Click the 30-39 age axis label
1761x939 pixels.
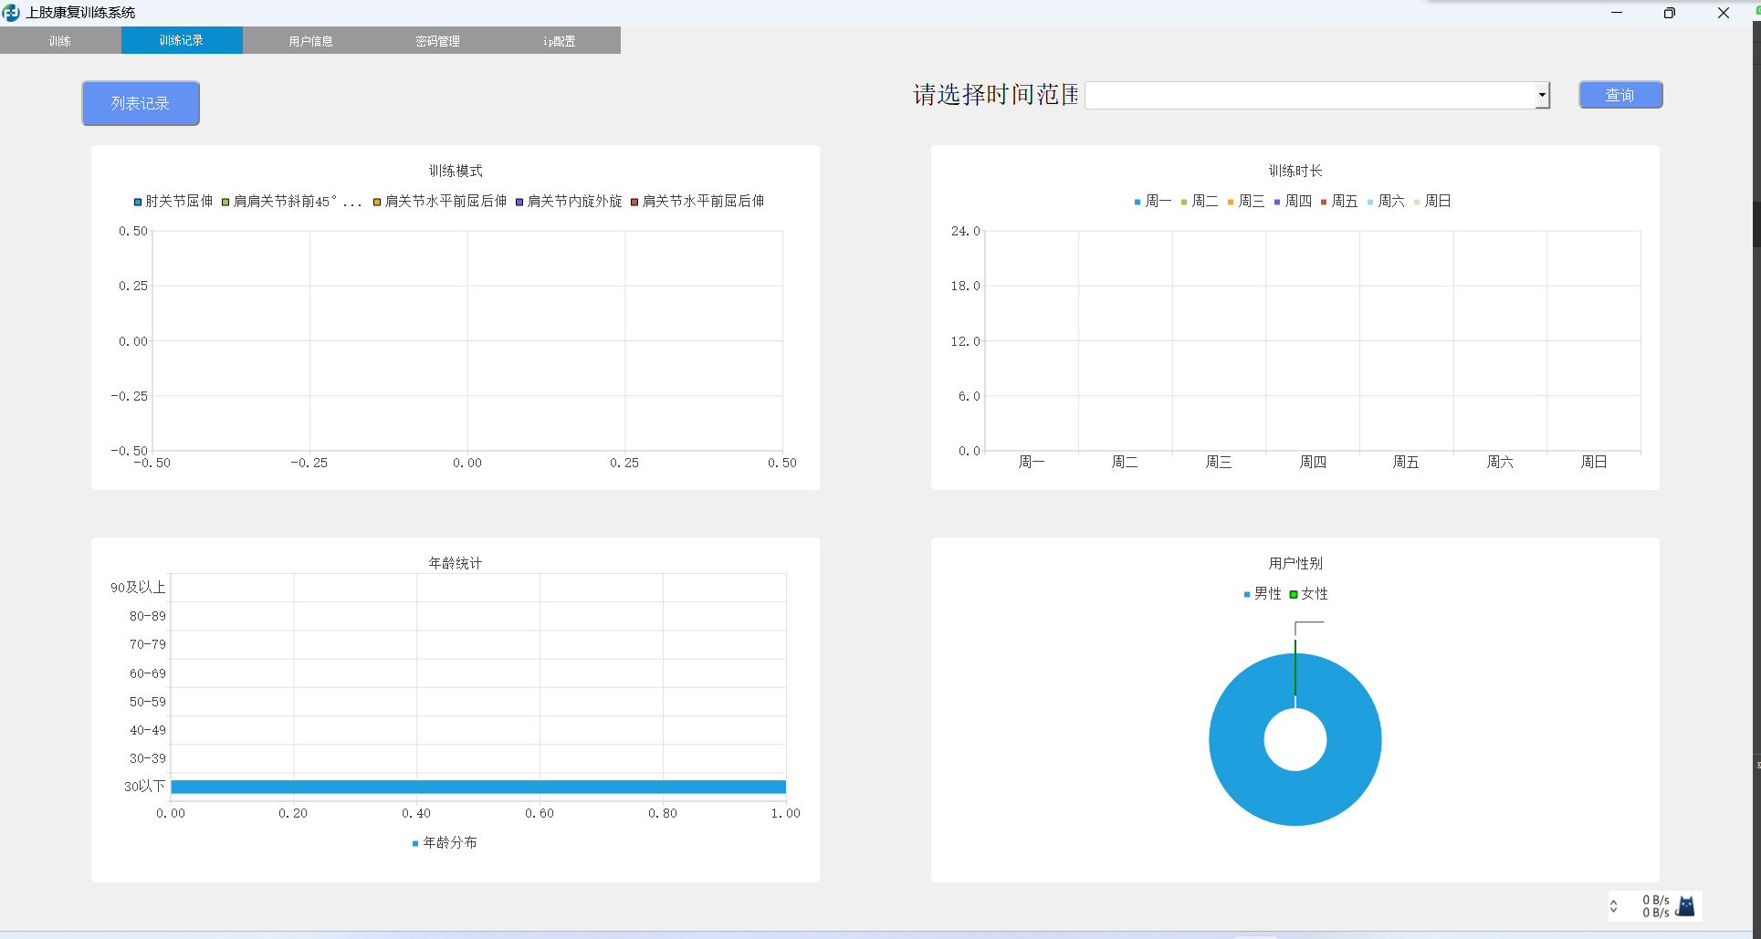[x=148, y=759]
